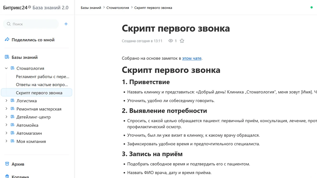
Task: Click Назвать ФИО врача bullet
Action: click(x=169, y=173)
